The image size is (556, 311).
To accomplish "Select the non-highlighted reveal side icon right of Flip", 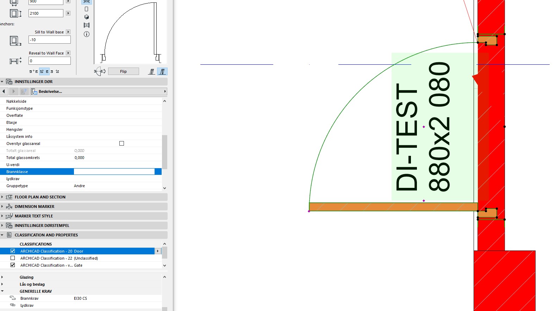I will point(152,71).
